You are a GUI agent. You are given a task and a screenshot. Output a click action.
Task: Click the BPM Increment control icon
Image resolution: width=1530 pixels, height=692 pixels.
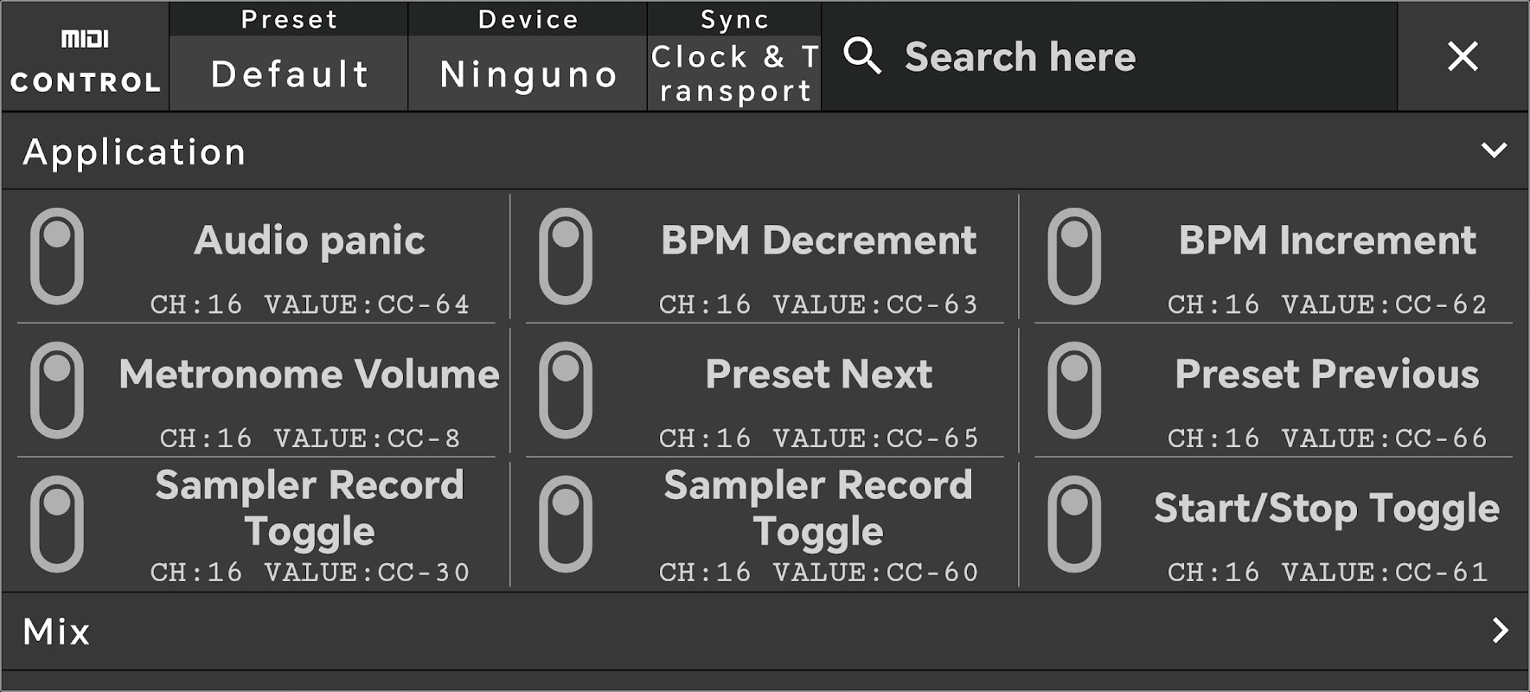[1074, 256]
